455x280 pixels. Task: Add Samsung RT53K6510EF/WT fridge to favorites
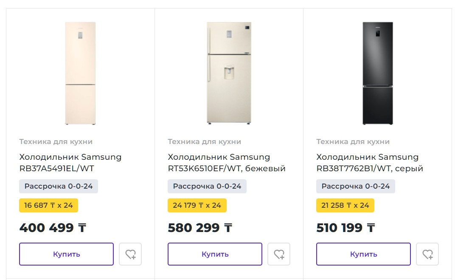(x=279, y=254)
